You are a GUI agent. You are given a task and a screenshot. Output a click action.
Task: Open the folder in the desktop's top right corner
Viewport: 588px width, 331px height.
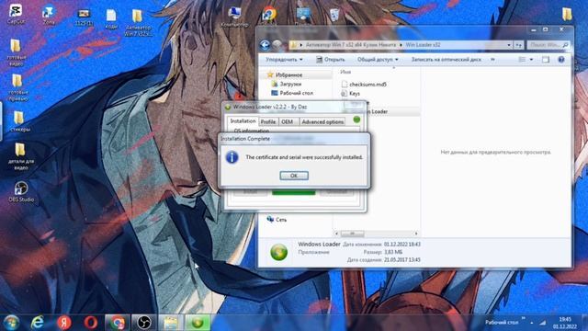[567, 15]
